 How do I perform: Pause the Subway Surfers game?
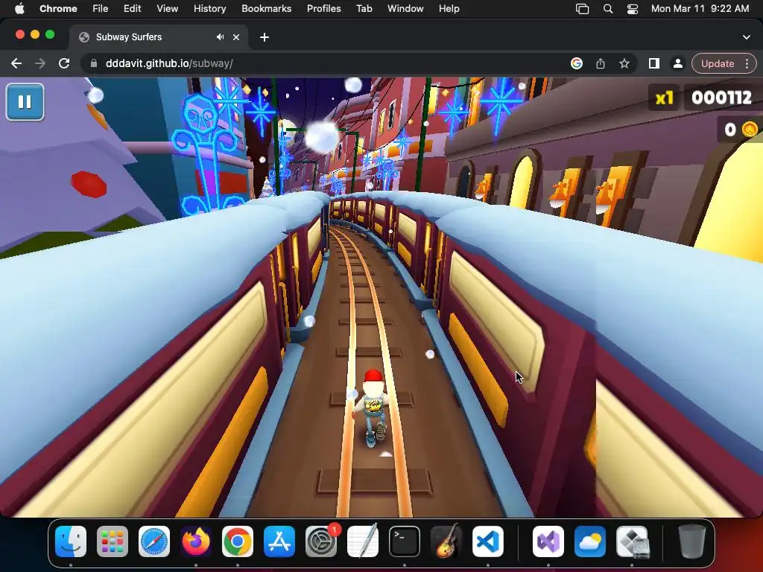point(25,102)
